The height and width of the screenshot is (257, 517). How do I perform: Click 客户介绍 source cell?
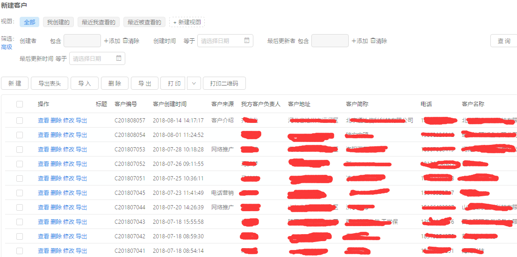coord(223,120)
